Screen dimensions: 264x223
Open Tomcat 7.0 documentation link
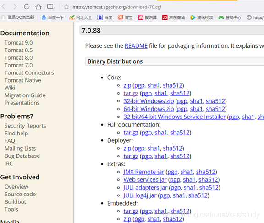(18, 65)
